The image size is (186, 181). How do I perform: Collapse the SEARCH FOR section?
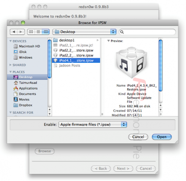pos(11,112)
